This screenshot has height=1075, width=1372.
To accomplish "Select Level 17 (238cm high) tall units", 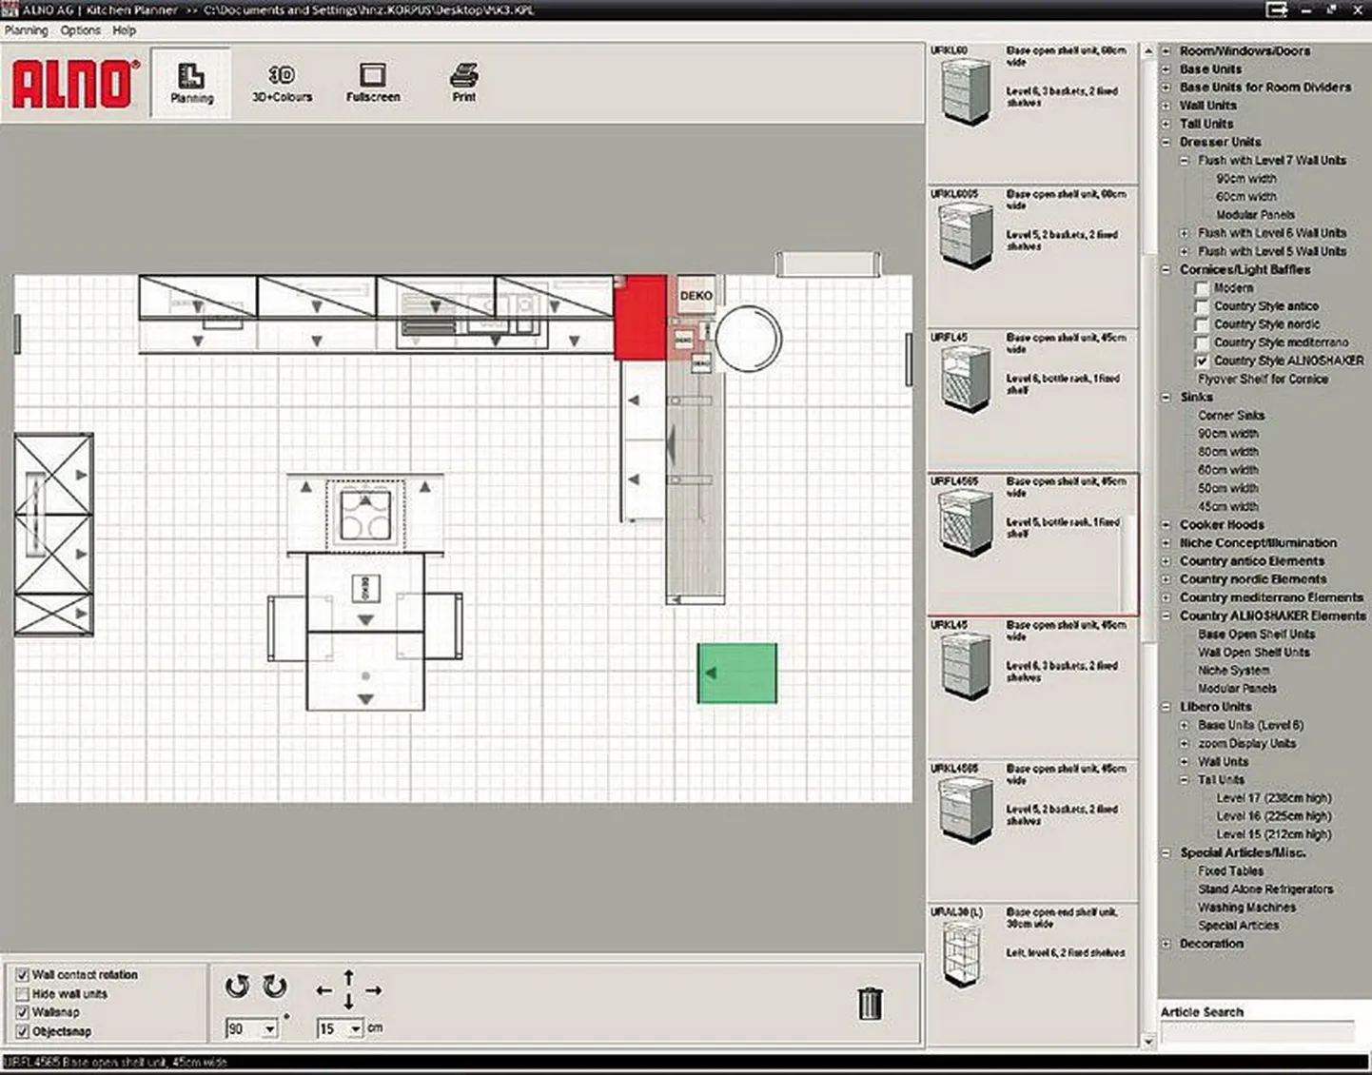I will click(x=1274, y=798).
